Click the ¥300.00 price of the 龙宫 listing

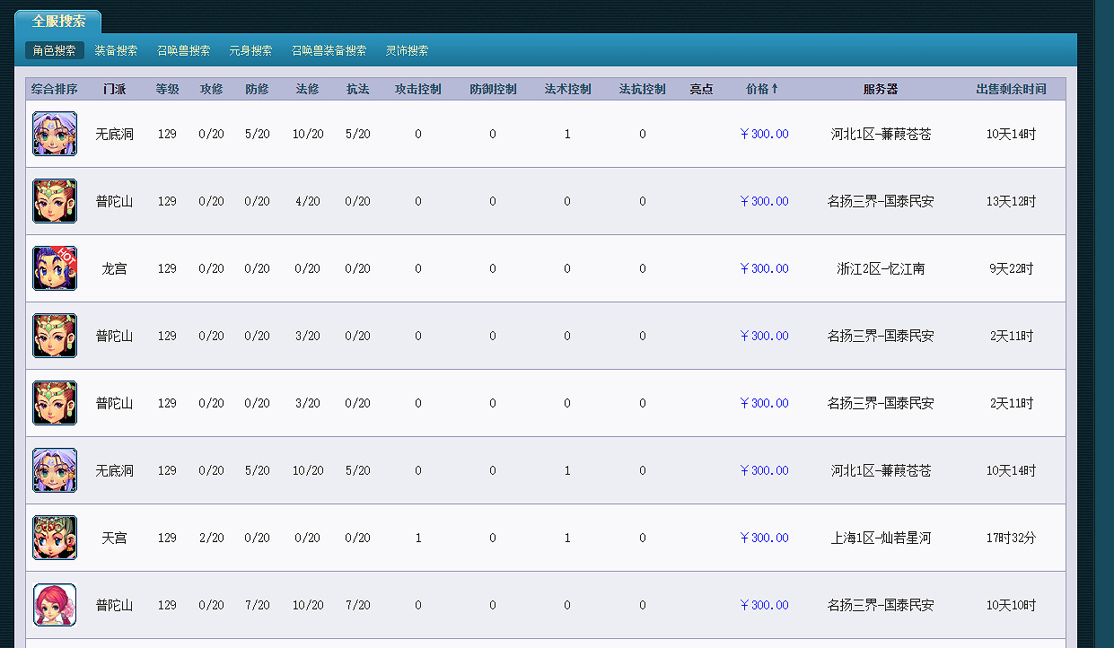pos(764,267)
